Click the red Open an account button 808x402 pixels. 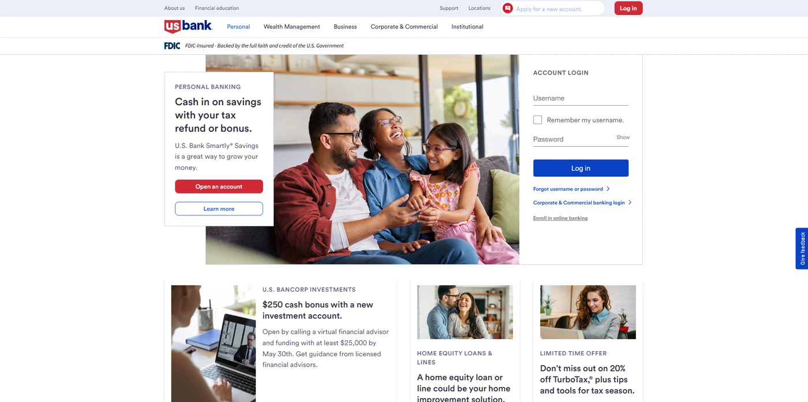219,187
